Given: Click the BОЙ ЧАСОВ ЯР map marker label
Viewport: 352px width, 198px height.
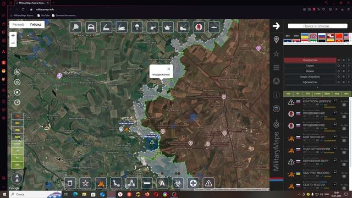Looking at the screenshot, I should (x=127, y=123).
